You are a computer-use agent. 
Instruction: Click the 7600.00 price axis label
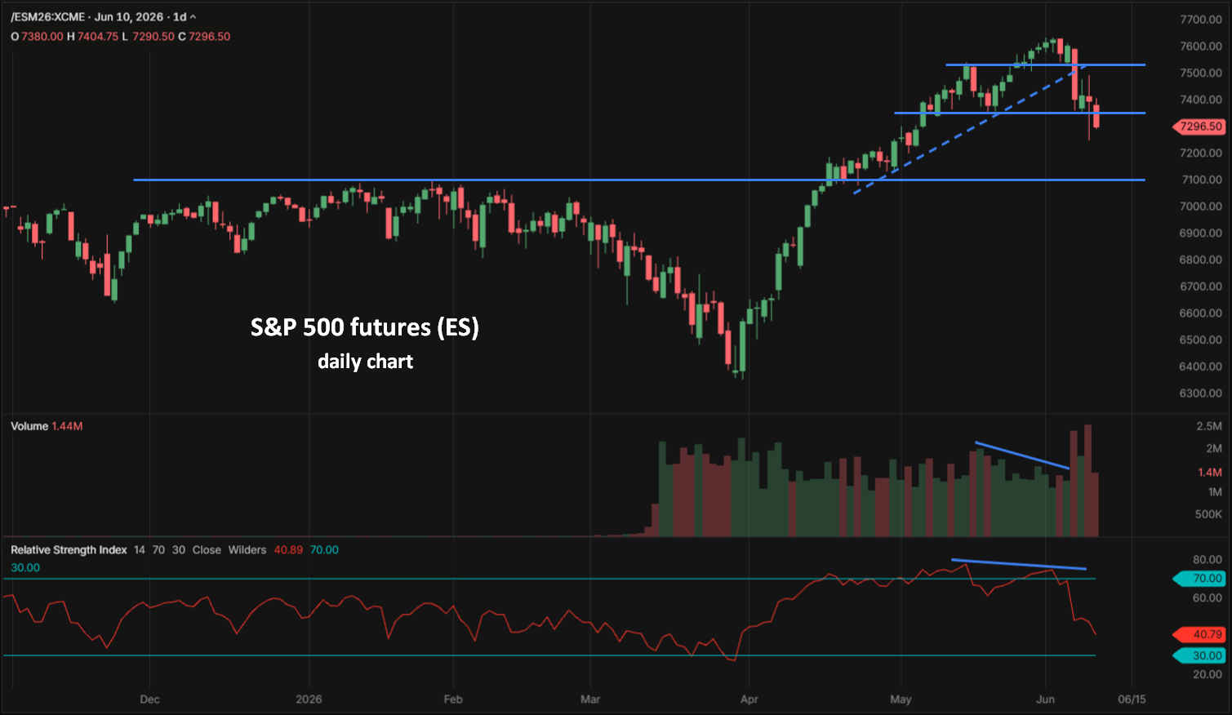tap(1201, 47)
